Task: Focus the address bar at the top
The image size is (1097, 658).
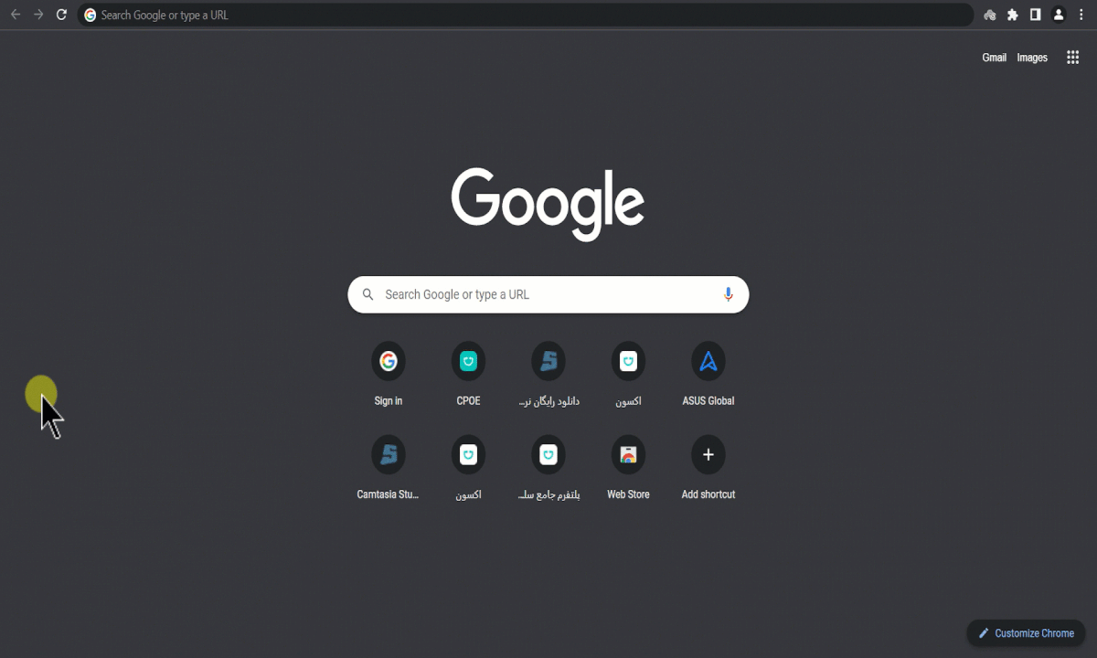Action: [x=526, y=15]
